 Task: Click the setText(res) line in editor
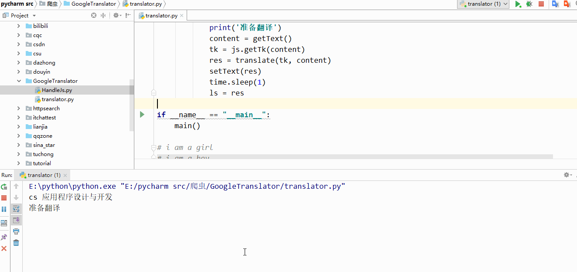click(x=235, y=71)
